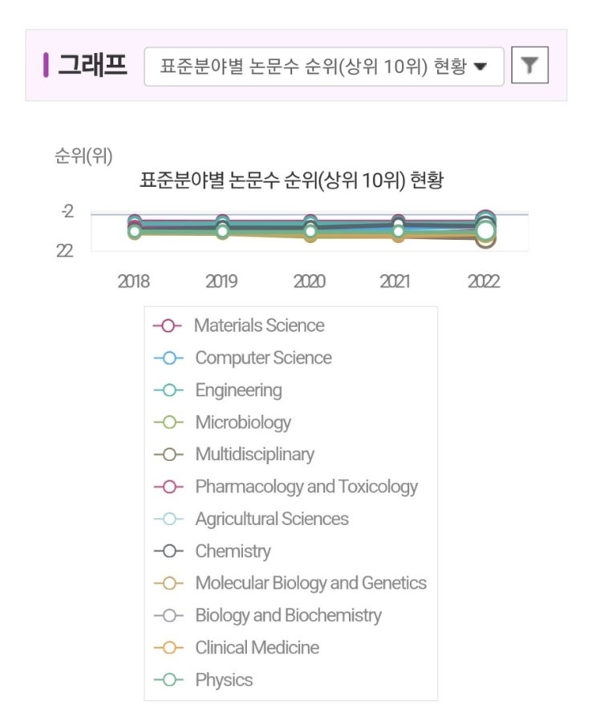The height and width of the screenshot is (704, 596).
Task: Click the Chemistry legend marker icon
Action: pos(168,551)
